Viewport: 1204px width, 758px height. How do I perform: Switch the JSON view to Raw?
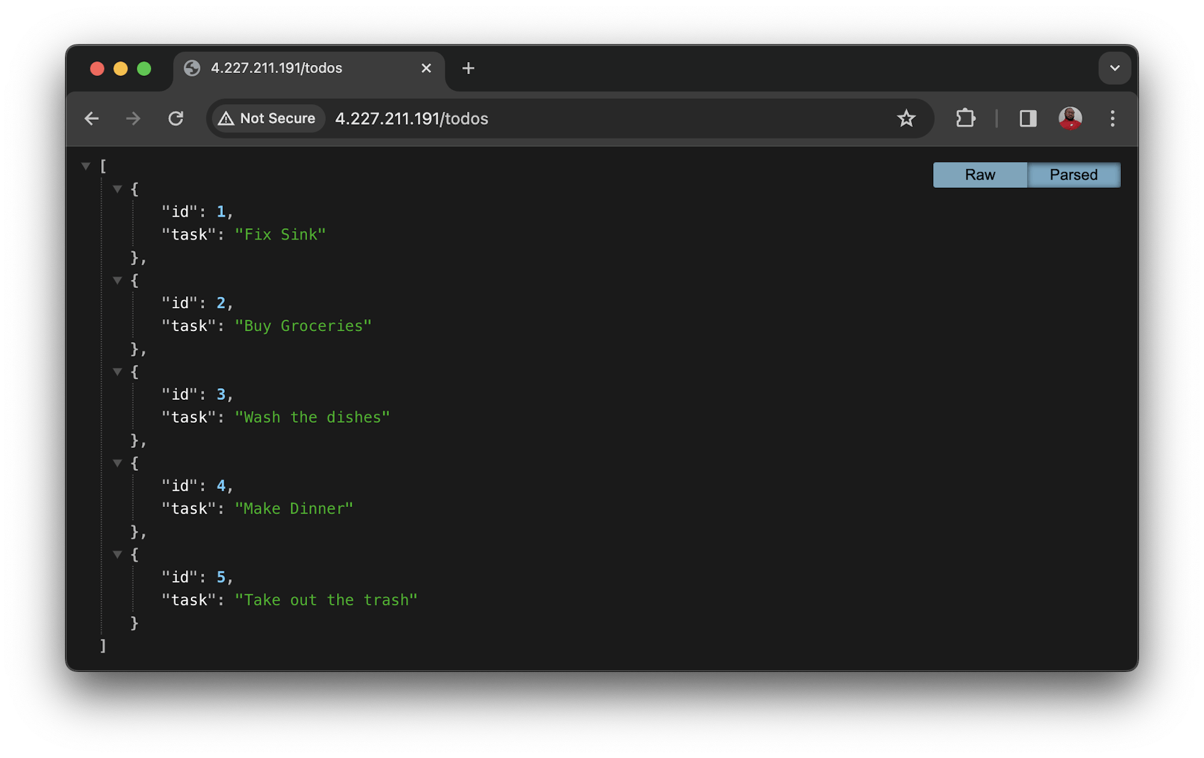pyautogui.click(x=979, y=175)
